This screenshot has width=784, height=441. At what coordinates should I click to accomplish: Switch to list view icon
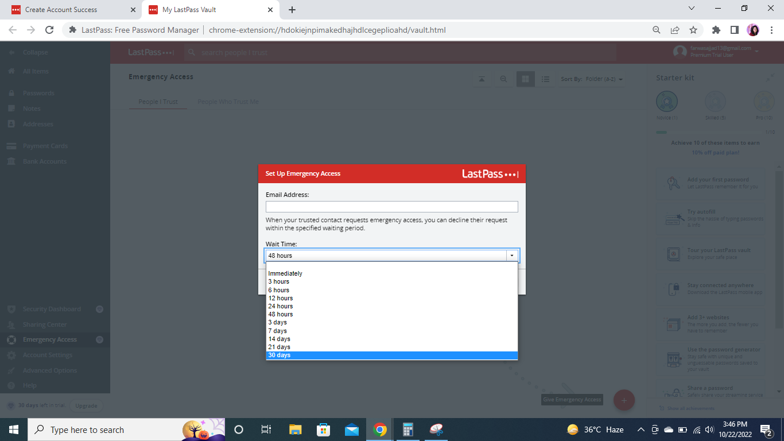pos(545,79)
